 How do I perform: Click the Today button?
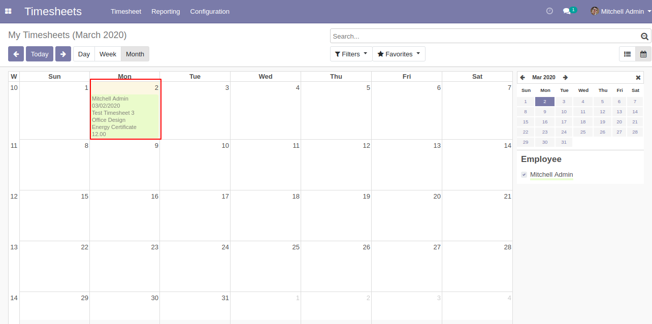coord(40,54)
